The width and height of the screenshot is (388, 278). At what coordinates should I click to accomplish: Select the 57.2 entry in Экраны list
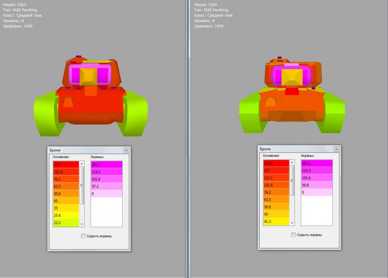106,186
